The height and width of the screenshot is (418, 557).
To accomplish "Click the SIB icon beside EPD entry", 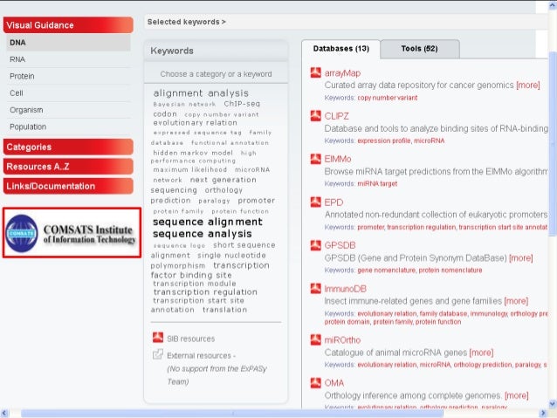I will click(315, 202).
